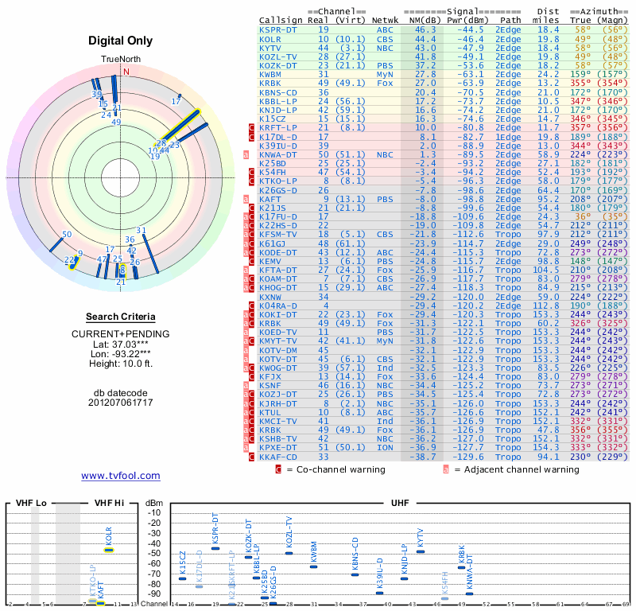
Task: Click the KOLR signal marker in VHF Hi chart
Action: click(x=109, y=550)
